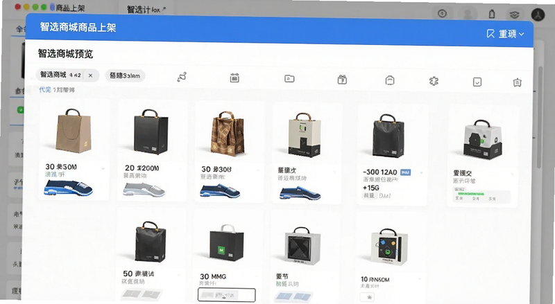Click the bookmark icon beside 重项
Screen dimensions: 555x304
490,34
